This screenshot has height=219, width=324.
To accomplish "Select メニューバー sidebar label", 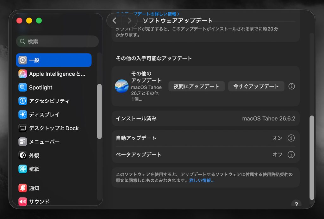I will coord(44,142).
